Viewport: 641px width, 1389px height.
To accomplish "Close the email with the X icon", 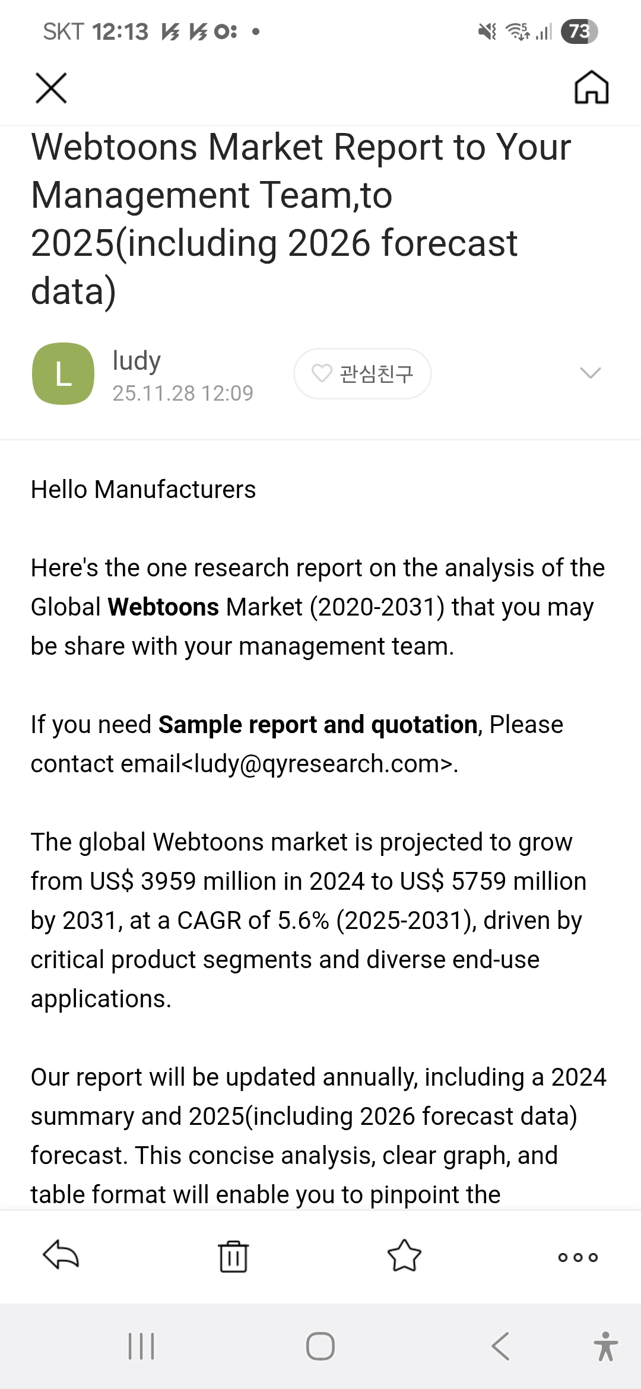I will [x=51, y=88].
